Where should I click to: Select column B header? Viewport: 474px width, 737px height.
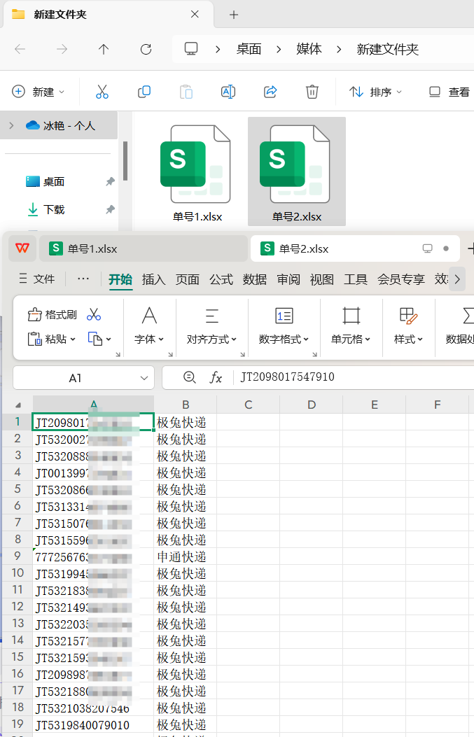[186, 405]
